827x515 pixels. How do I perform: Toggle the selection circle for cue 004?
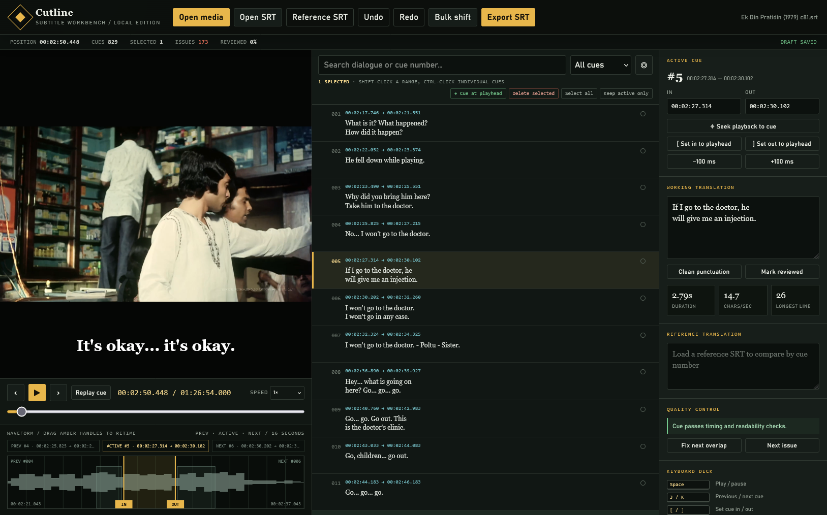[643, 224]
